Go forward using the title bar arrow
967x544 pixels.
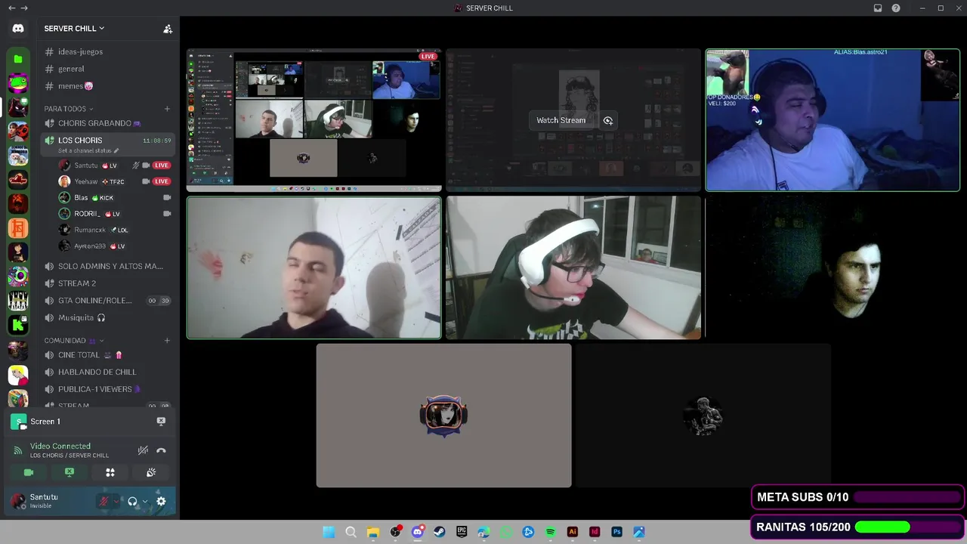[24, 8]
